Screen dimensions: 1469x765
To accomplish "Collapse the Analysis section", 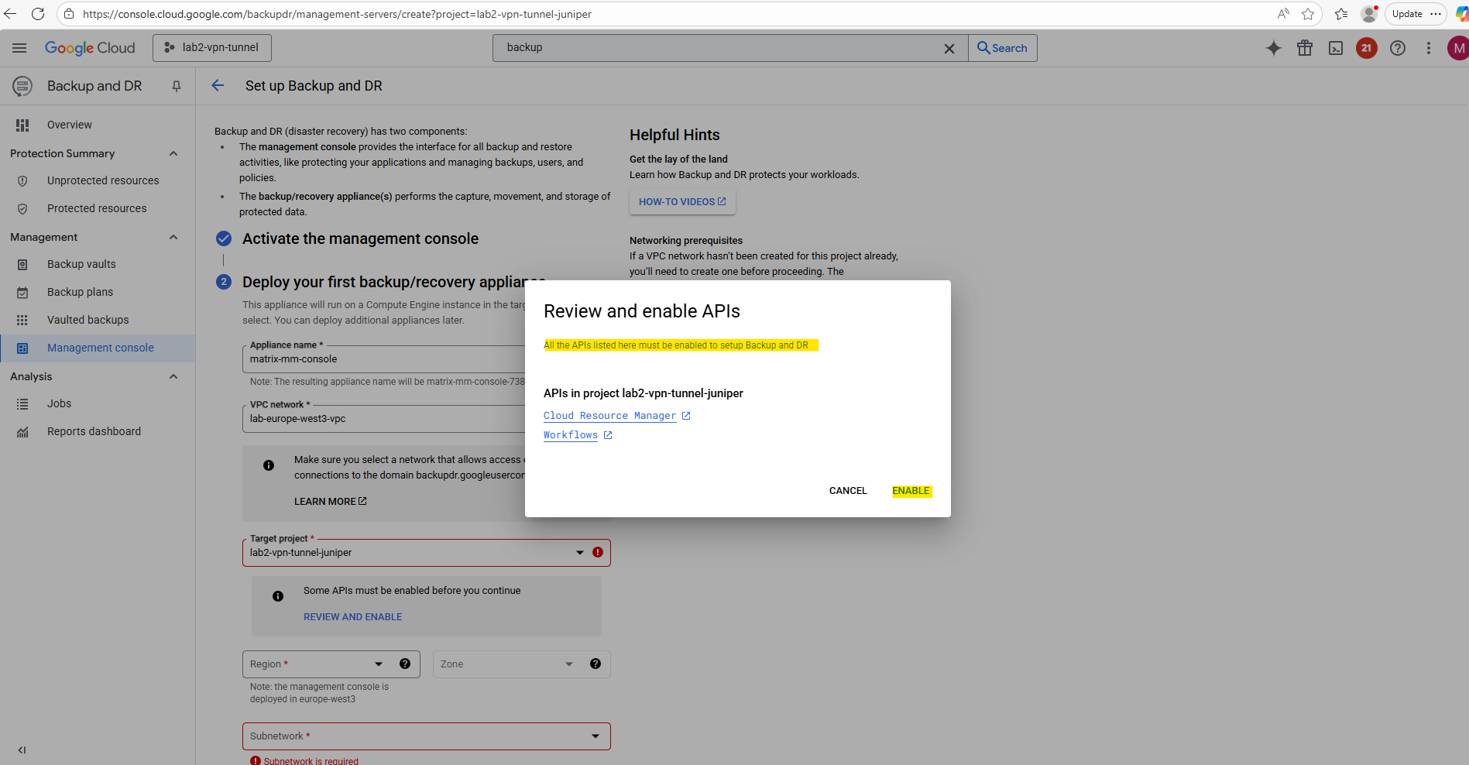I will [173, 376].
